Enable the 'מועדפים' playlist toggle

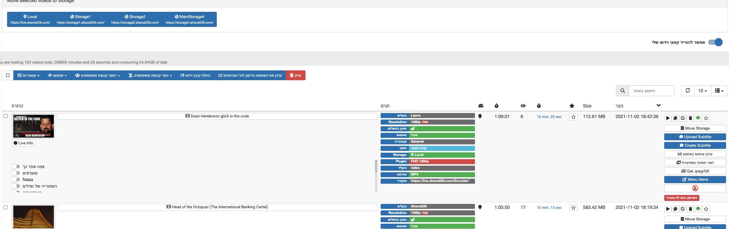tap(16, 173)
